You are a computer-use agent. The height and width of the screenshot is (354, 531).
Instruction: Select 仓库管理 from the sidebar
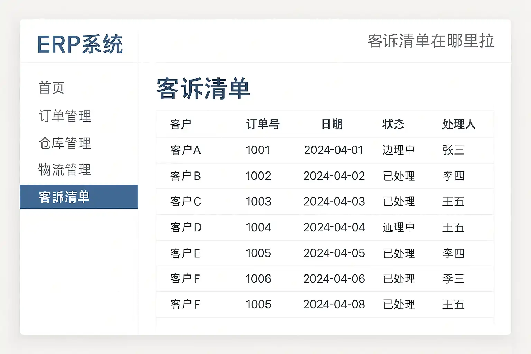pos(65,143)
